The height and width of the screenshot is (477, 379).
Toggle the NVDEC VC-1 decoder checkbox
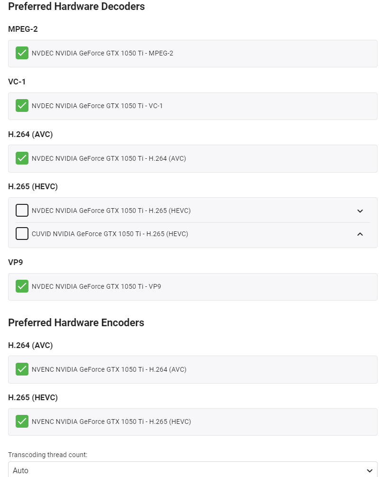22,105
